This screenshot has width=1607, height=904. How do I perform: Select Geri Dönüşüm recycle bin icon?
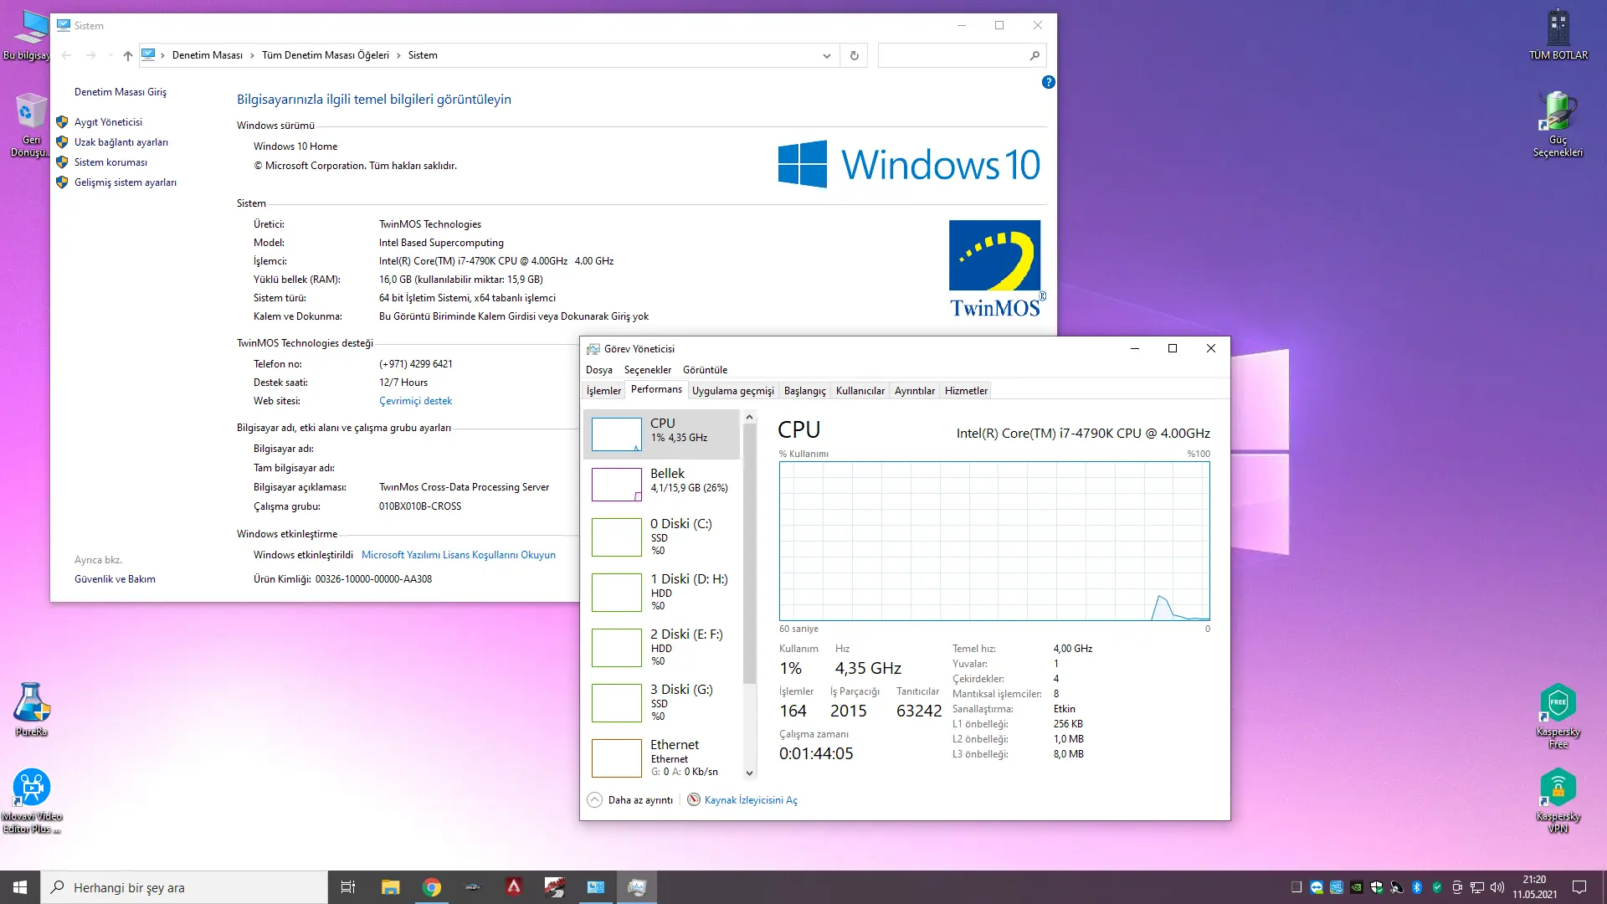pos(30,125)
